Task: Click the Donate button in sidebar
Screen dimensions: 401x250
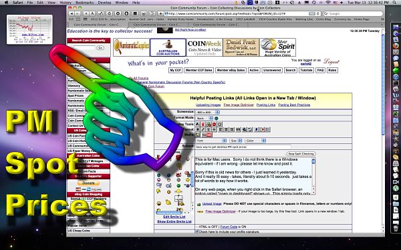Action: click(88, 183)
